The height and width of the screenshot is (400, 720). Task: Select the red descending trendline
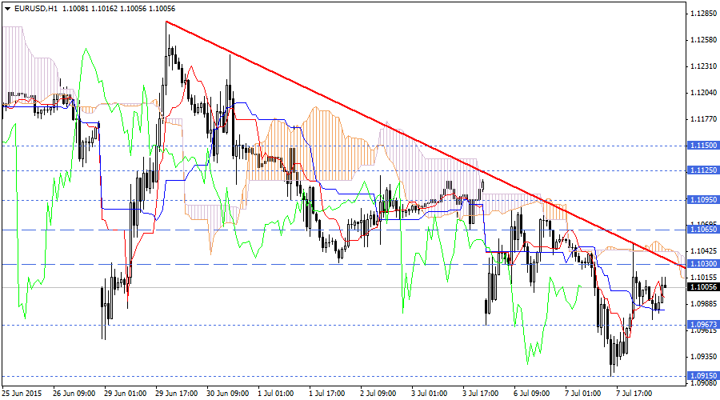coord(426,145)
